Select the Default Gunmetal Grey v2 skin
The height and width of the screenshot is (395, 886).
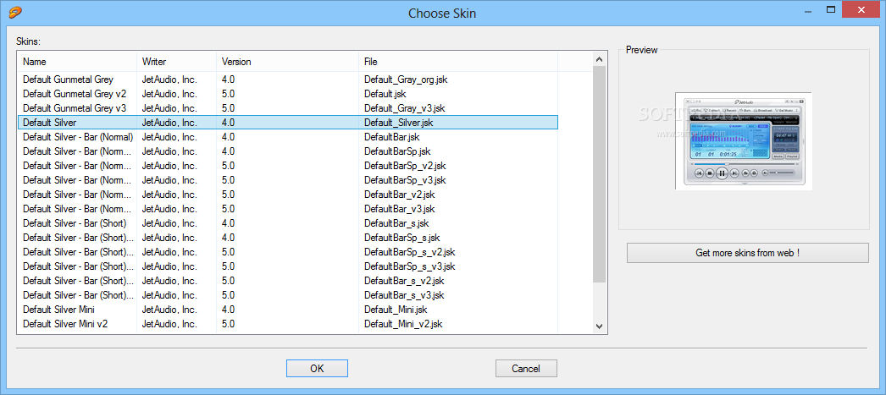click(75, 94)
